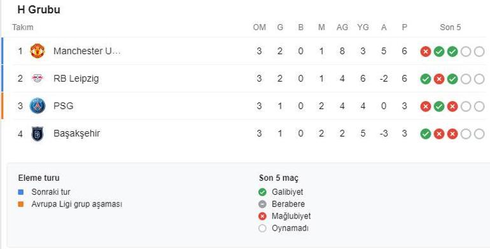490x249 pixels.
Task: Click the Son 5 column header
Action: [451, 27]
